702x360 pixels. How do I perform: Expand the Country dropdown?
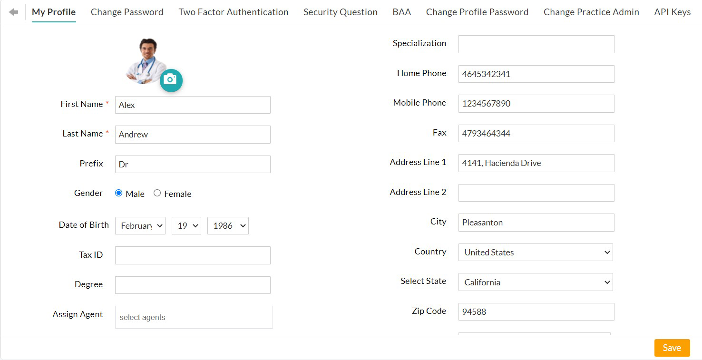[535, 253]
